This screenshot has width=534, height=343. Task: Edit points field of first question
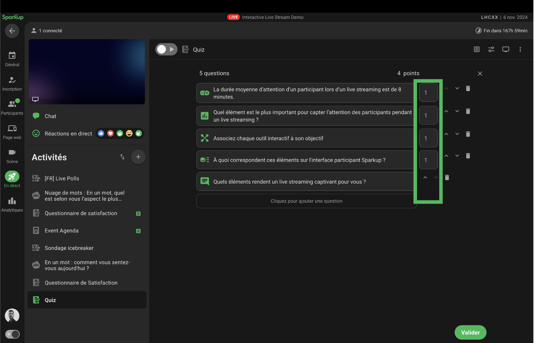pos(428,93)
